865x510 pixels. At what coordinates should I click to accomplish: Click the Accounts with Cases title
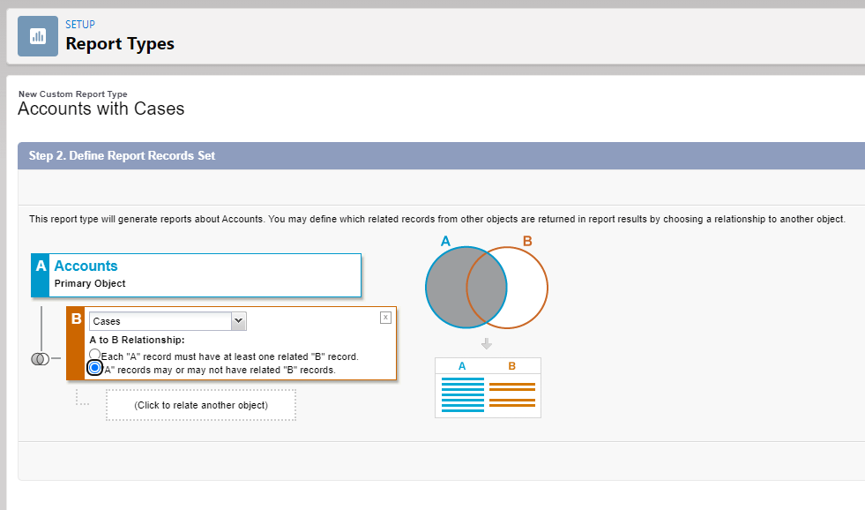click(101, 109)
